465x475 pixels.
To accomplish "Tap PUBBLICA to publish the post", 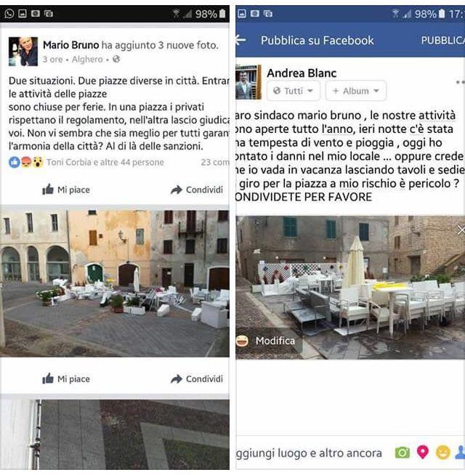I will click(x=443, y=40).
